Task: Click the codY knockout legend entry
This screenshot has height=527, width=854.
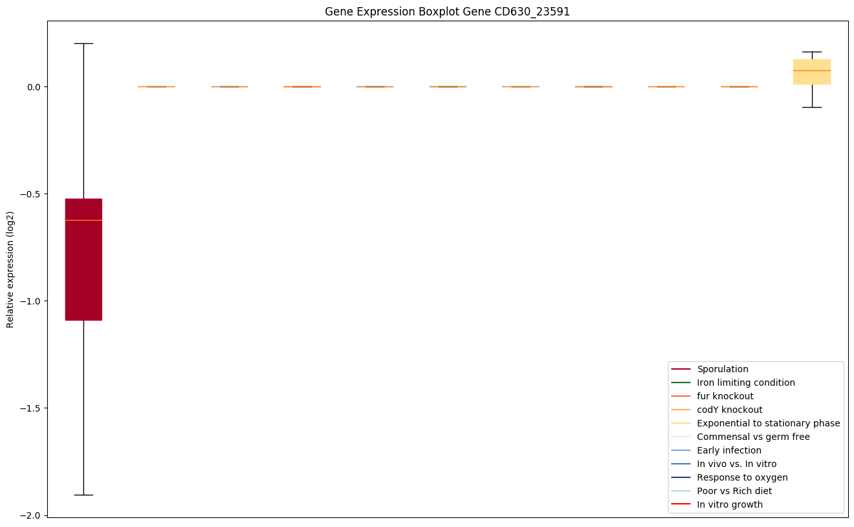Action: click(729, 410)
